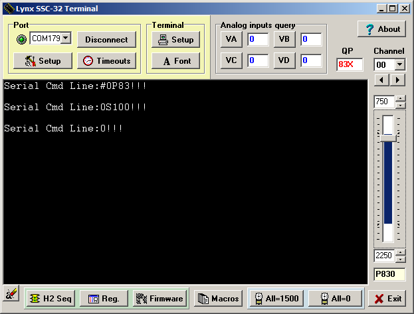Viewport: 414px width, 314px height.
Task: Query analog input VC
Action: (x=231, y=60)
